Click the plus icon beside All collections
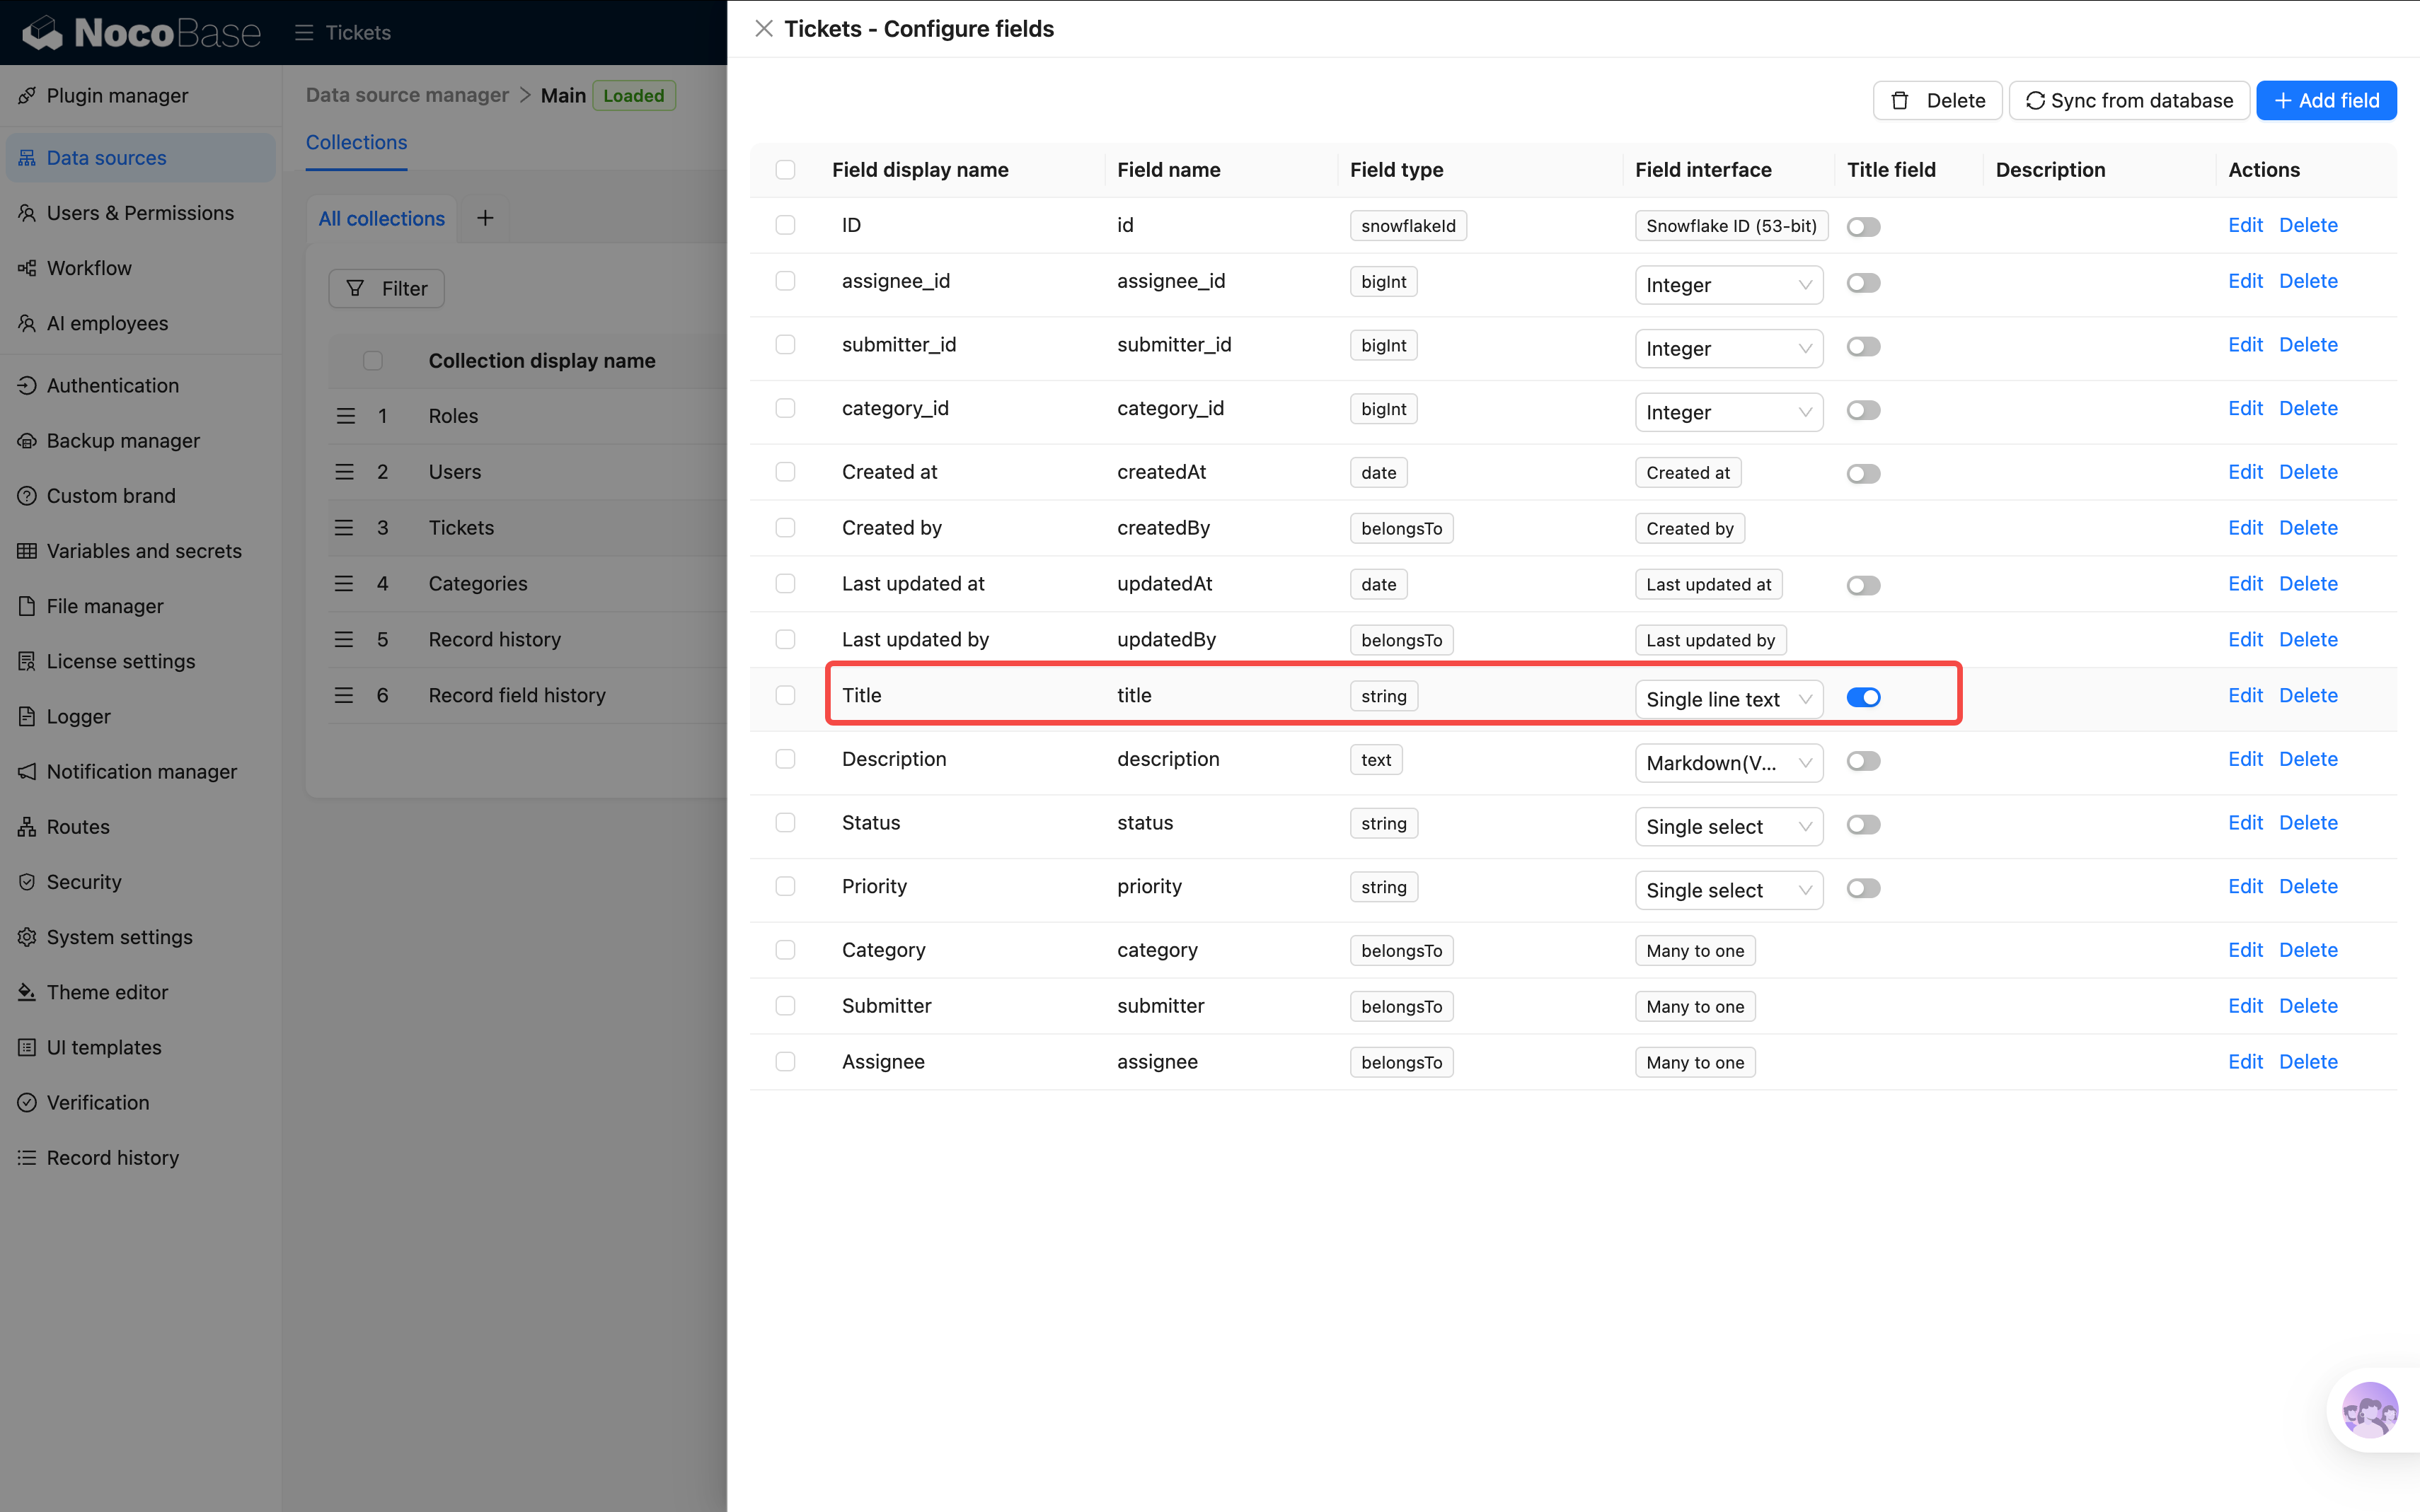This screenshot has height=1512, width=2420. pyautogui.click(x=485, y=218)
